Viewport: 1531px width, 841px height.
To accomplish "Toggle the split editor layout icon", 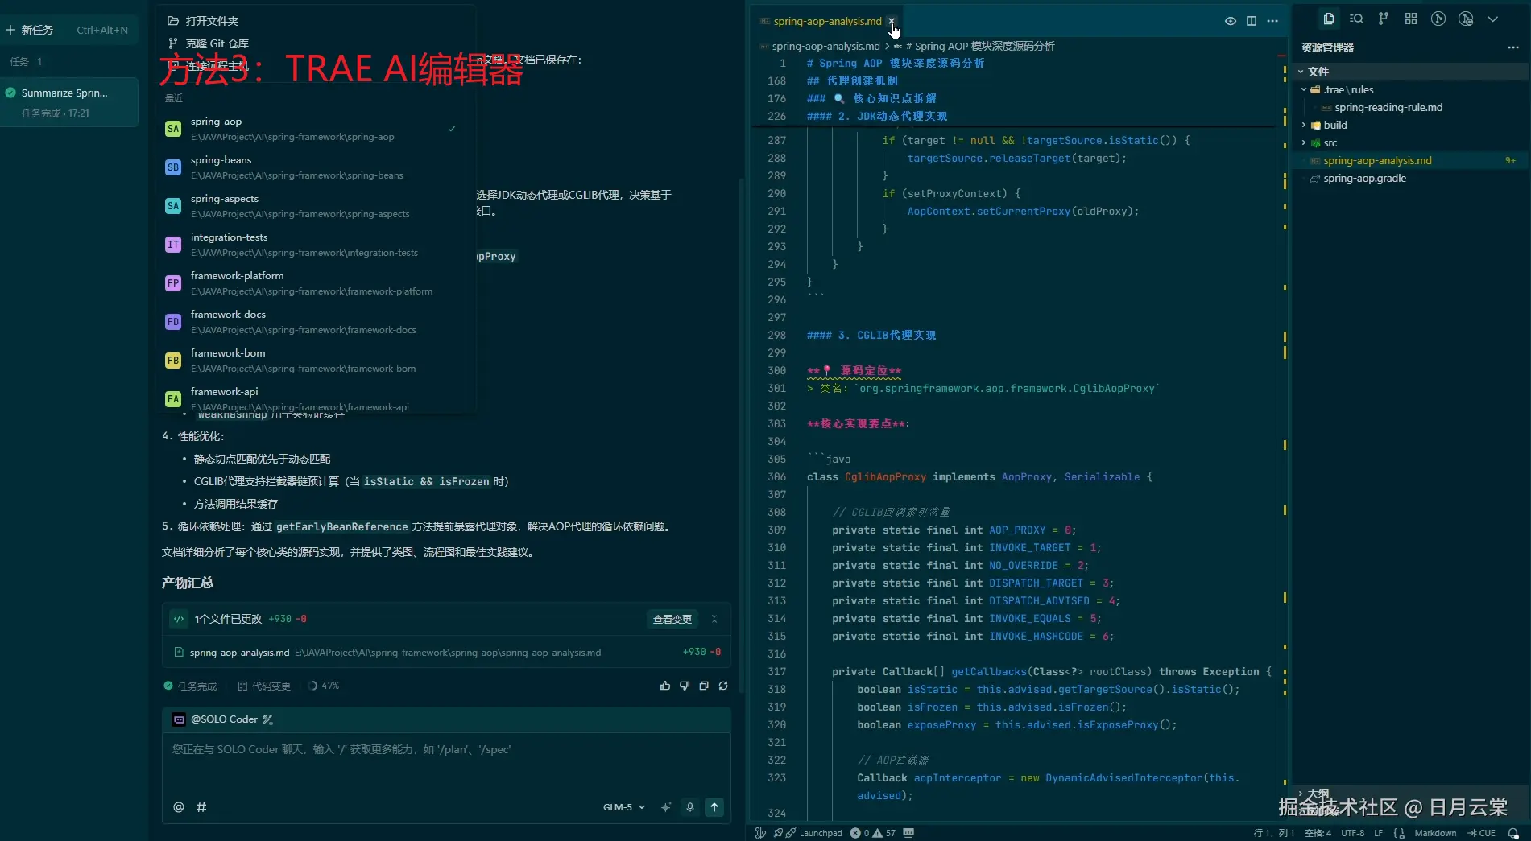I will (1251, 21).
